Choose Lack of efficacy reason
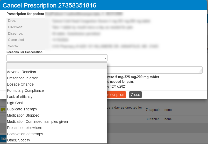Viewport: 208px width, 144px height. (57, 97)
